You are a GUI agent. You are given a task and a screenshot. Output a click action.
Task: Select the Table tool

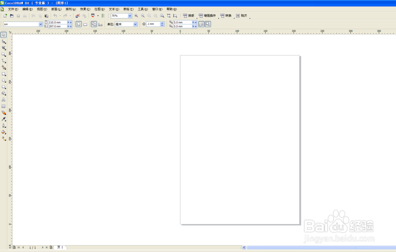pyautogui.click(x=4, y=106)
